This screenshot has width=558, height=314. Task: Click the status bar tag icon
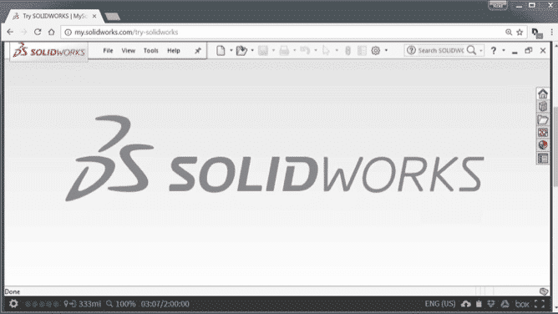tap(544, 291)
